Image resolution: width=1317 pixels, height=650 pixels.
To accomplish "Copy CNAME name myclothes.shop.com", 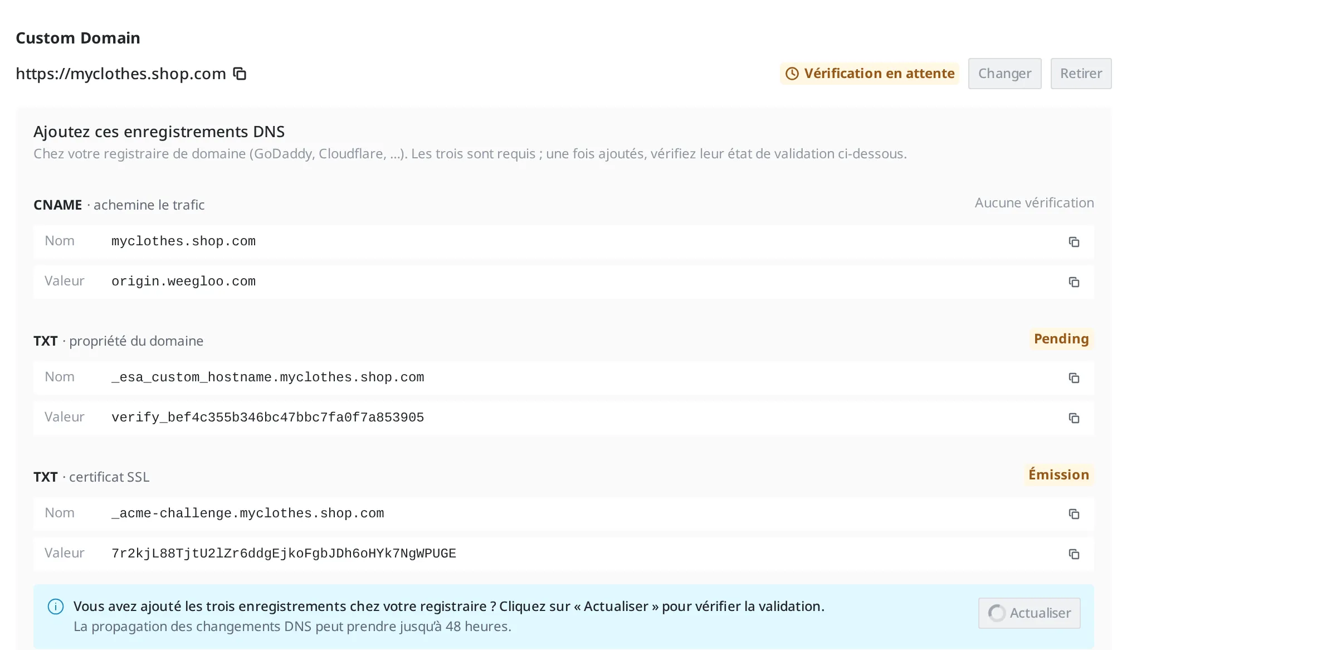I will click(x=1074, y=242).
